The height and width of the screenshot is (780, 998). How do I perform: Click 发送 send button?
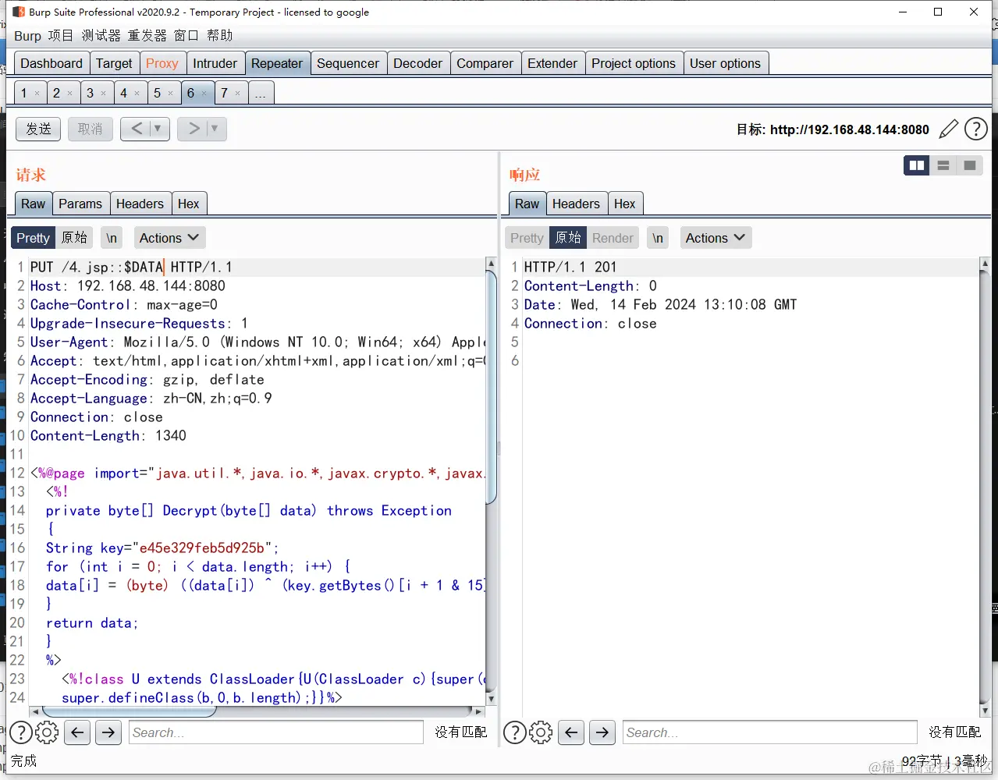click(x=38, y=129)
